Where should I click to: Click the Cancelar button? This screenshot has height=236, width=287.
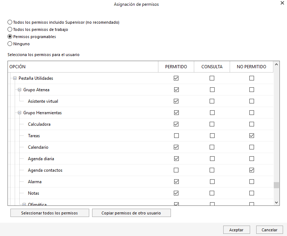pos(269,230)
